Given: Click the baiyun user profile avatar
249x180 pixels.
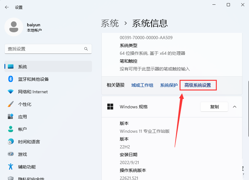Looking at the screenshot, I should point(13,27).
